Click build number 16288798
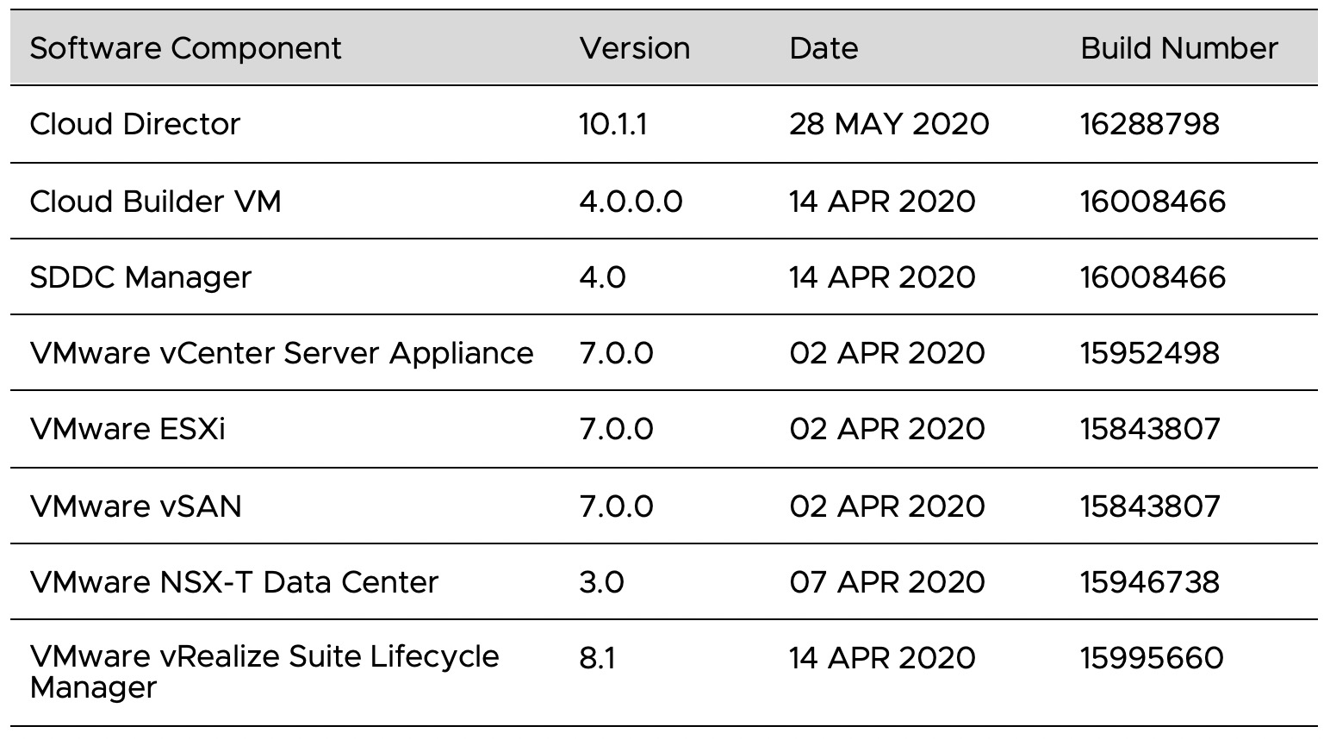This screenshot has width=1330, height=739. [1149, 124]
